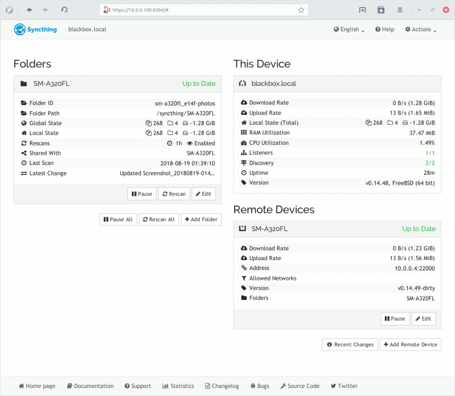Edit the SM-A320FL folder
The height and width of the screenshot is (396, 455).
coord(204,194)
